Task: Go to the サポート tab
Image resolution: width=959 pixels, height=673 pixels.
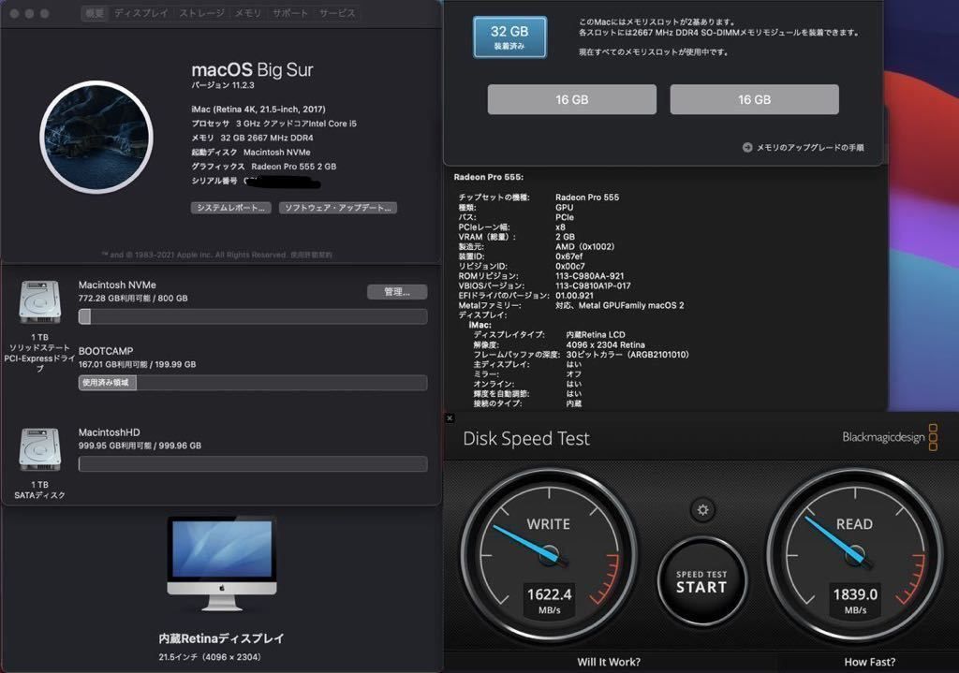Action: pyautogui.click(x=290, y=13)
